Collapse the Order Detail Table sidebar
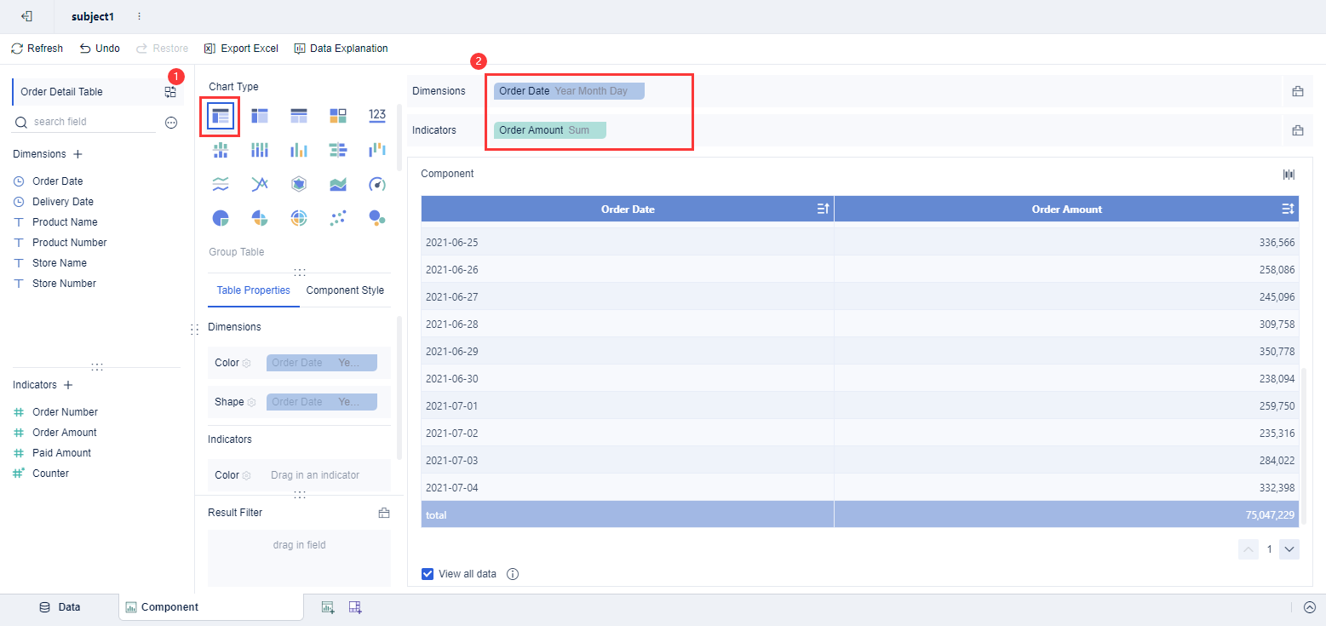Screen dimensions: 1326x626 coord(26,15)
